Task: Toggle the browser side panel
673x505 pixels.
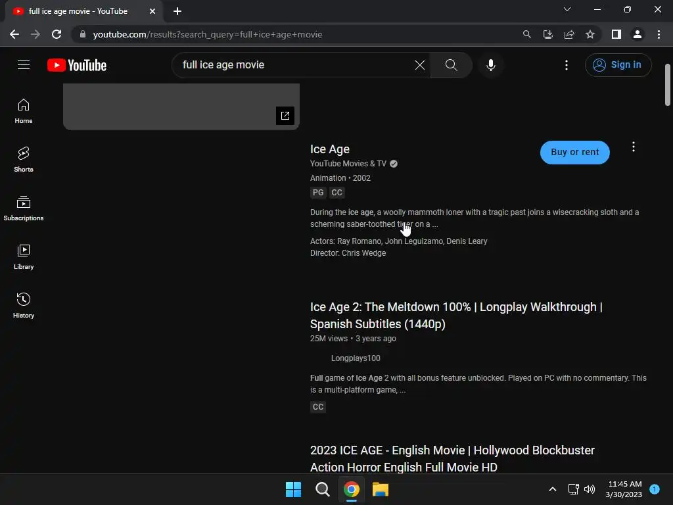Action: 616,34
